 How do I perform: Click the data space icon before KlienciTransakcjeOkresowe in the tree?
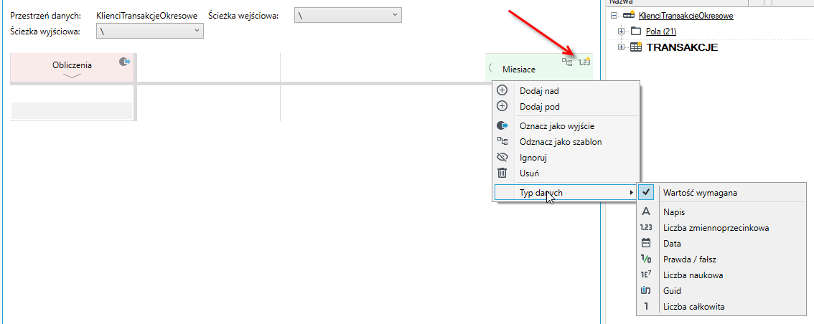click(x=630, y=15)
